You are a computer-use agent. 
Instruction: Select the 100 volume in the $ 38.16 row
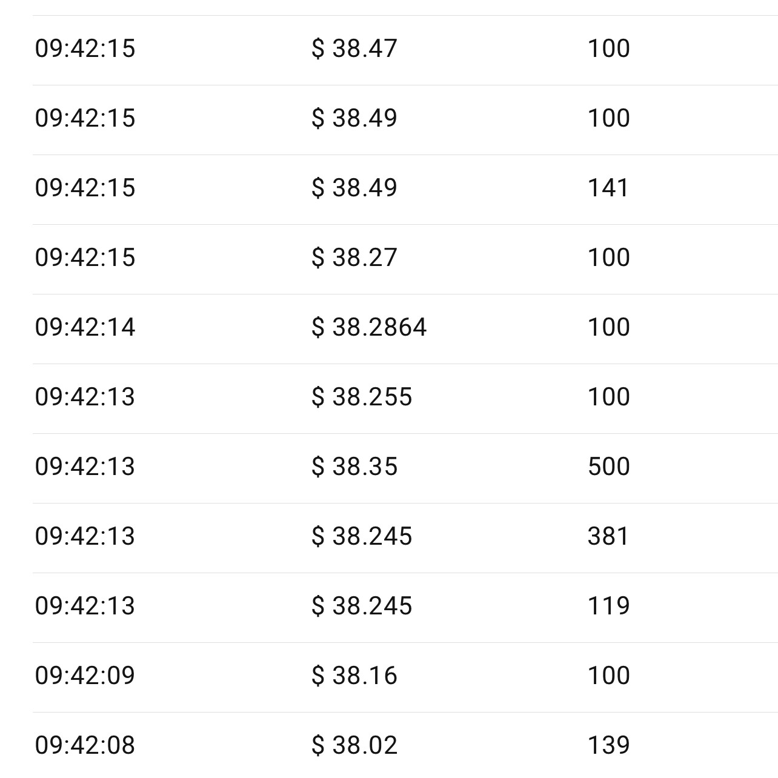pyautogui.click(x=608, y=676)
